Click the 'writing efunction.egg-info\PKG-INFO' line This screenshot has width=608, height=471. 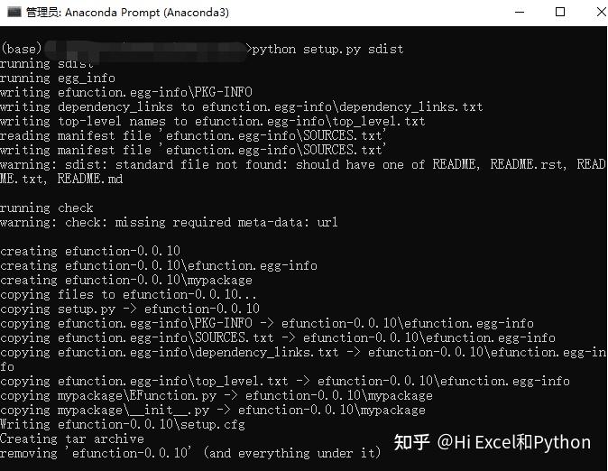(x=126, y=92)
